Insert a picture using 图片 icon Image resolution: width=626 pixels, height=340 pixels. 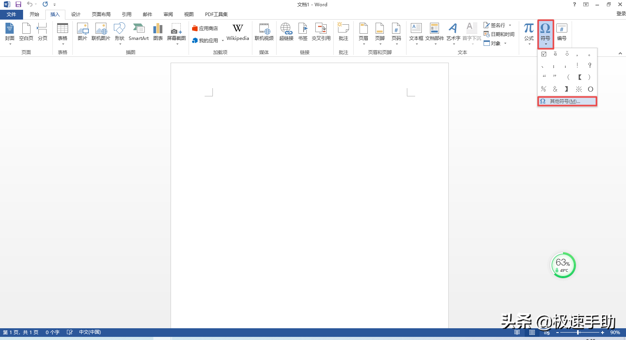pos(82,32)
